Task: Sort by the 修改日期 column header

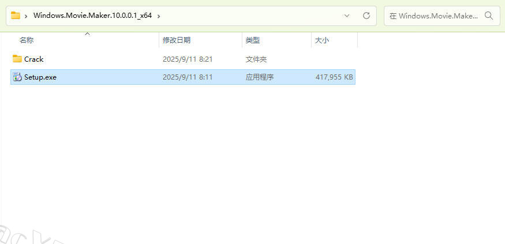Action: pos(177,40)
